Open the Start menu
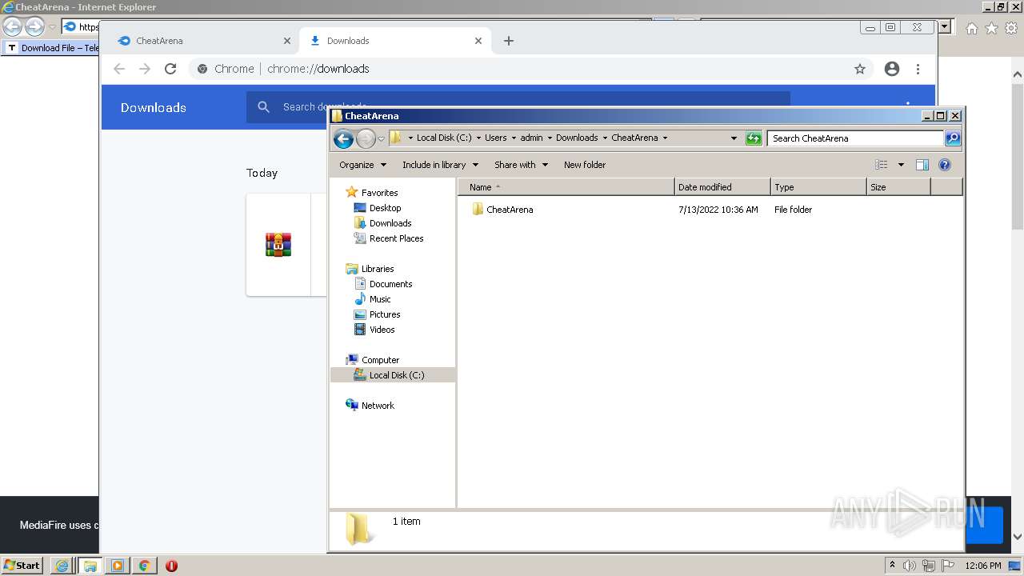 [x=22, y=566]
